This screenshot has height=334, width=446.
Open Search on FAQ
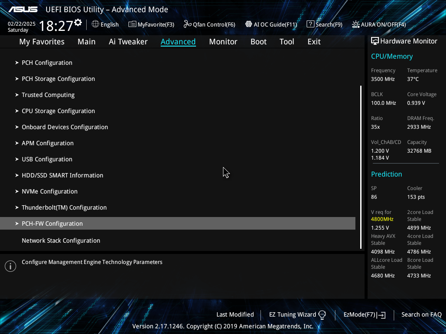[x=421, y=315]
